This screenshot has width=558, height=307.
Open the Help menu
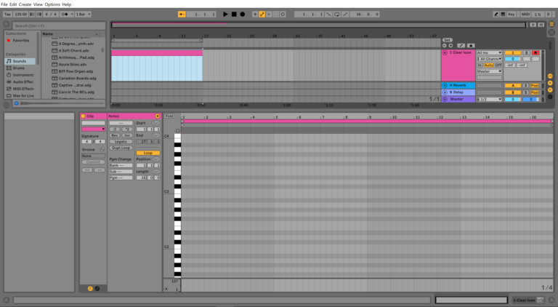coord(67,4)
